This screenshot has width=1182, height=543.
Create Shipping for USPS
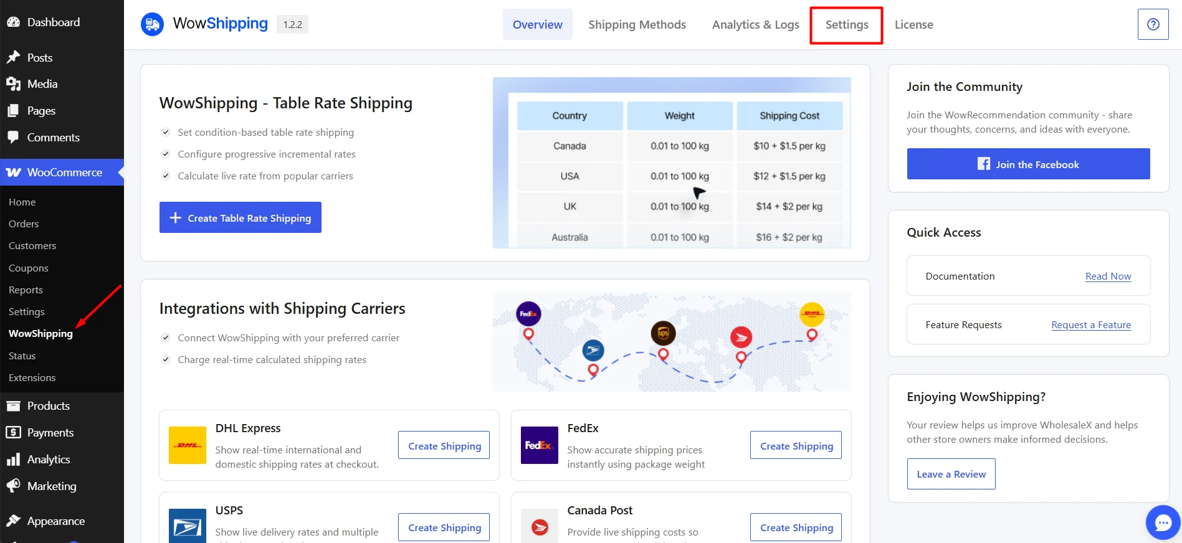(444, 527)
